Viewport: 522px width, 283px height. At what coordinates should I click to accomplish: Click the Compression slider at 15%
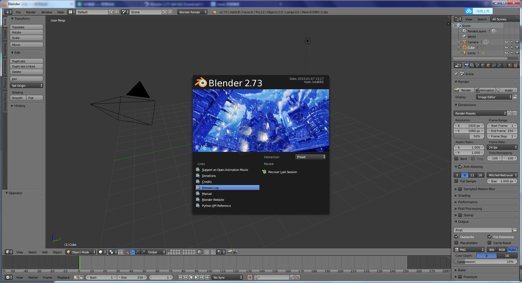click(x=485, y=262)
